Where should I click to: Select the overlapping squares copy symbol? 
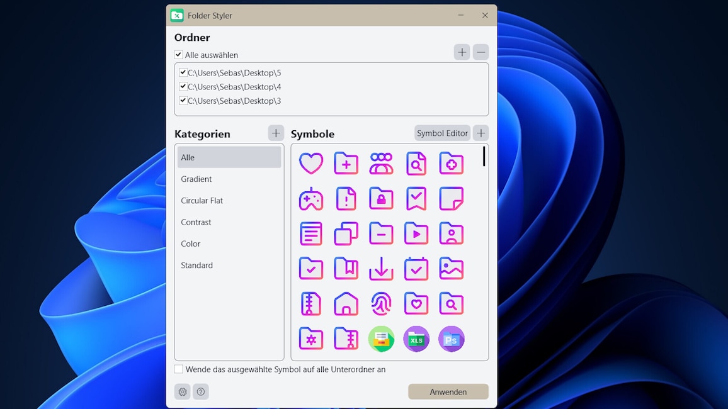[x=346, y=233]
